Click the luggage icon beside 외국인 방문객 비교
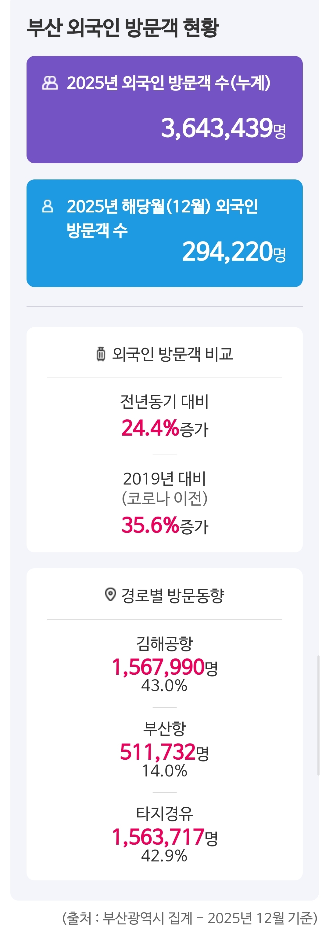 click(101, 354)
